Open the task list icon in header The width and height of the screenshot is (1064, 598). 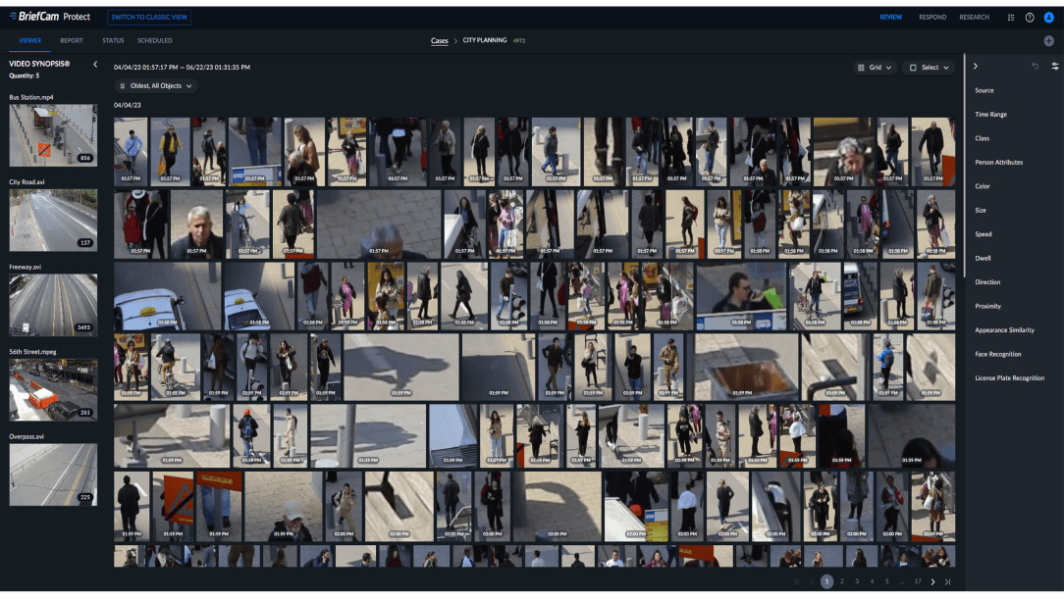point(1011,17)
